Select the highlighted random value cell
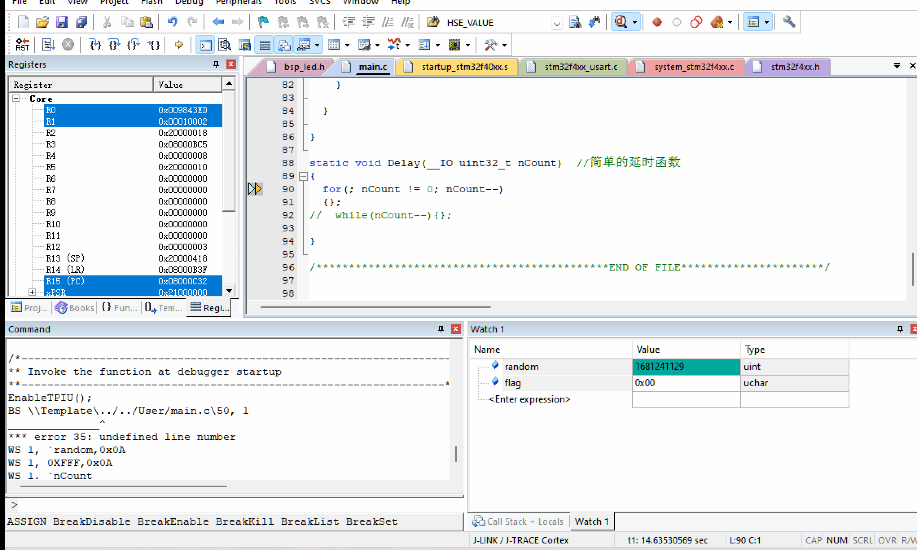Screen dimensions: 917x550 click(x=686, y=367)
